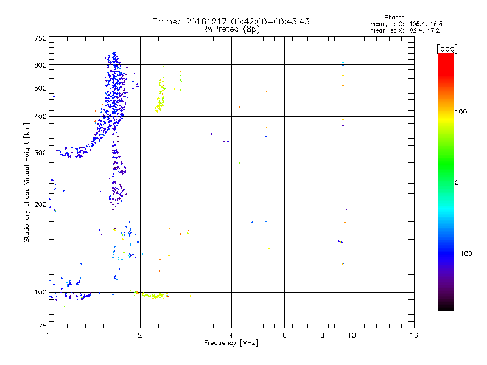Click the blue zone near the -100 label

[446, 254]
